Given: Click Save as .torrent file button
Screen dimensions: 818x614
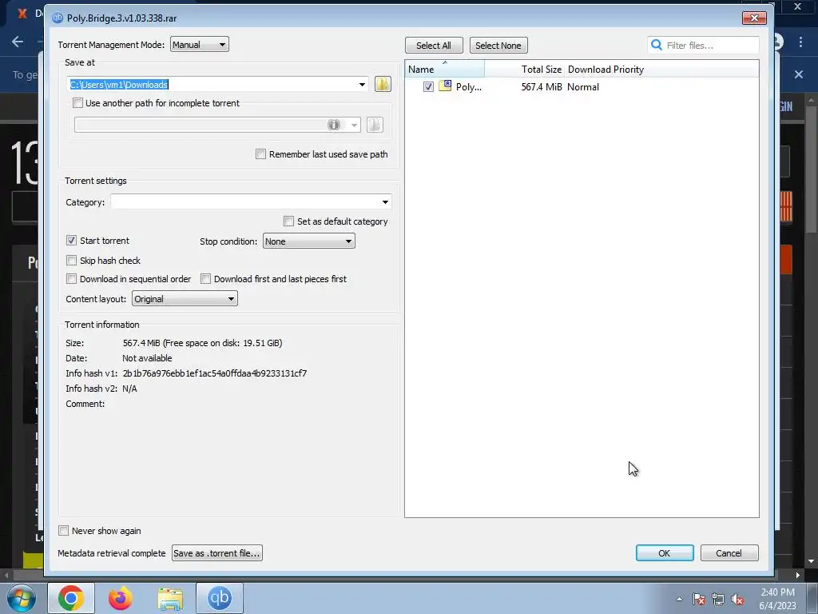Looking at the screenshot, I should point(217,553).
